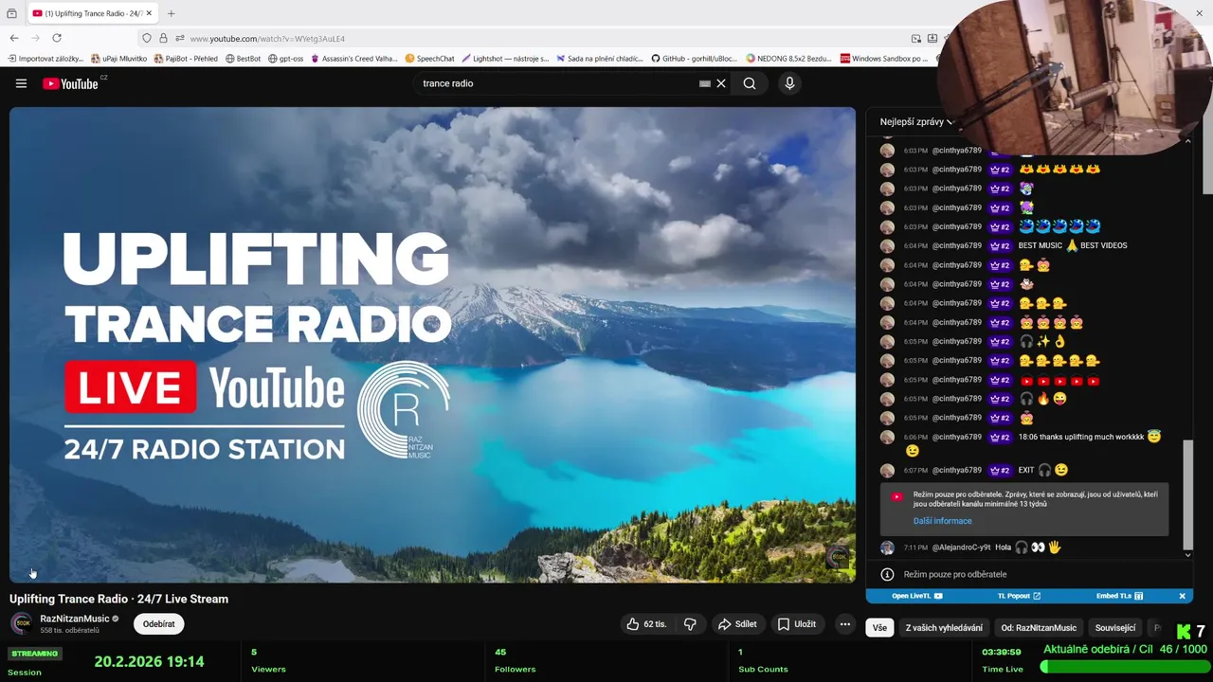Click the Embed TLs button
Viewport: 1213px width, 682px height.
pyautogui.click(x=1119, y=596)
